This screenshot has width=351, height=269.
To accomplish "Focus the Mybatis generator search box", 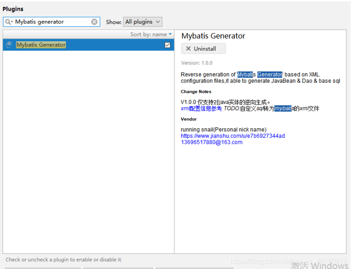I will click(51, 22).
